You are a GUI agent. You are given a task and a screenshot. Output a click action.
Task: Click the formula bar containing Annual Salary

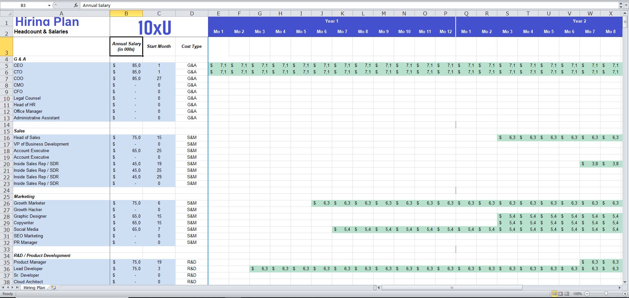[x=349, y=5]
